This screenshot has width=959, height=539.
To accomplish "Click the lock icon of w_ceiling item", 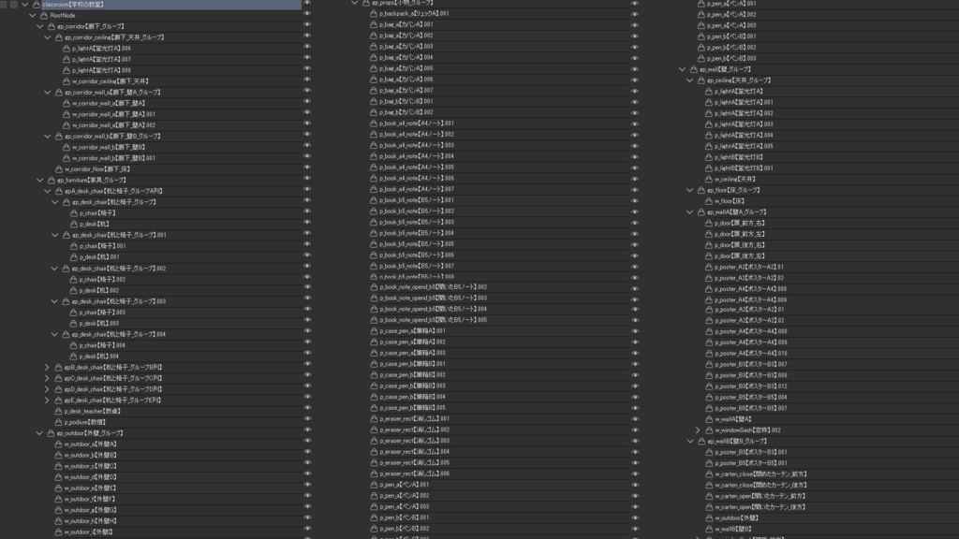I will click(709, 179).
